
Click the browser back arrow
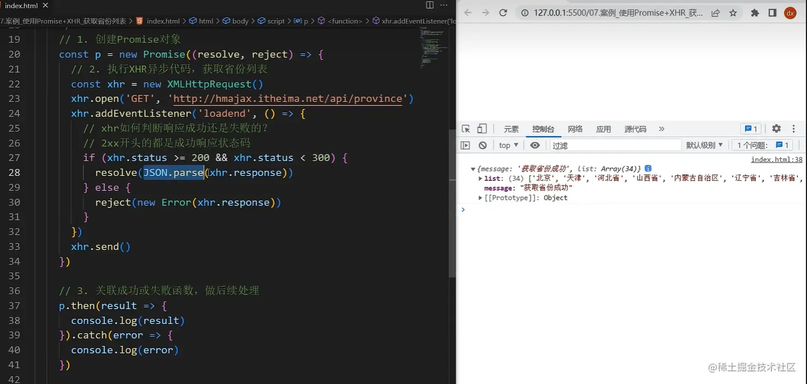pyautogui.click(x=468, y=13)
